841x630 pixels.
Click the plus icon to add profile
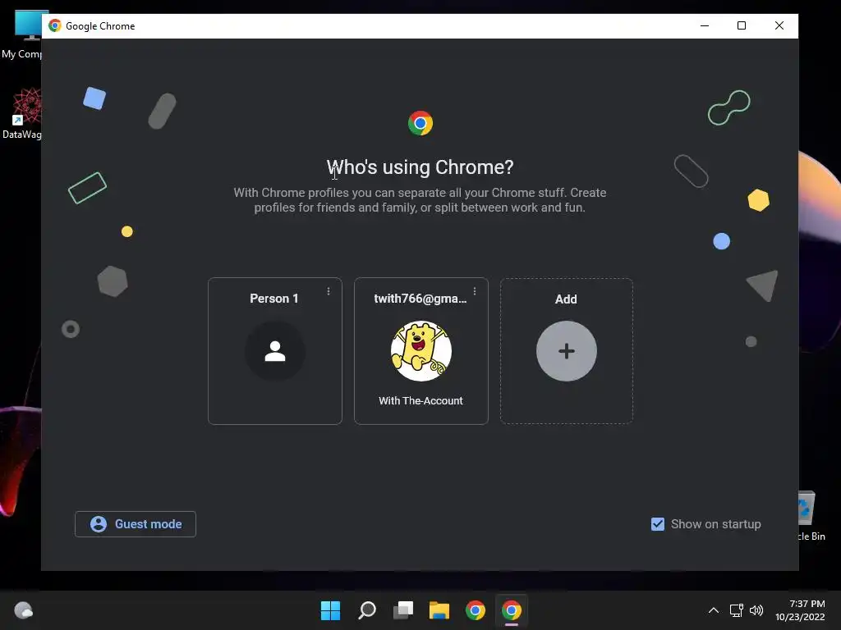click(x=567, y=351)
